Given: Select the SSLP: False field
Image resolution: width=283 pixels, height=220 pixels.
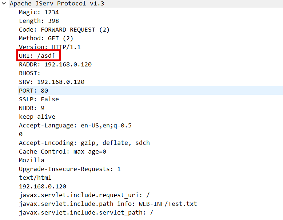Looking at the screenshot, I should point(39,99).
